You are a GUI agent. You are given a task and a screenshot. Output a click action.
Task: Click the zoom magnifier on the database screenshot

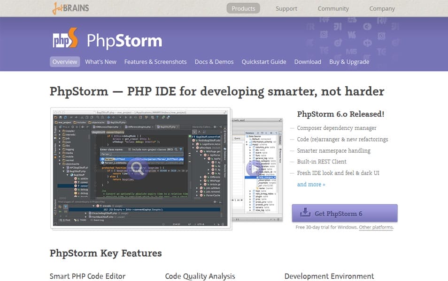[x=253, y=168]
